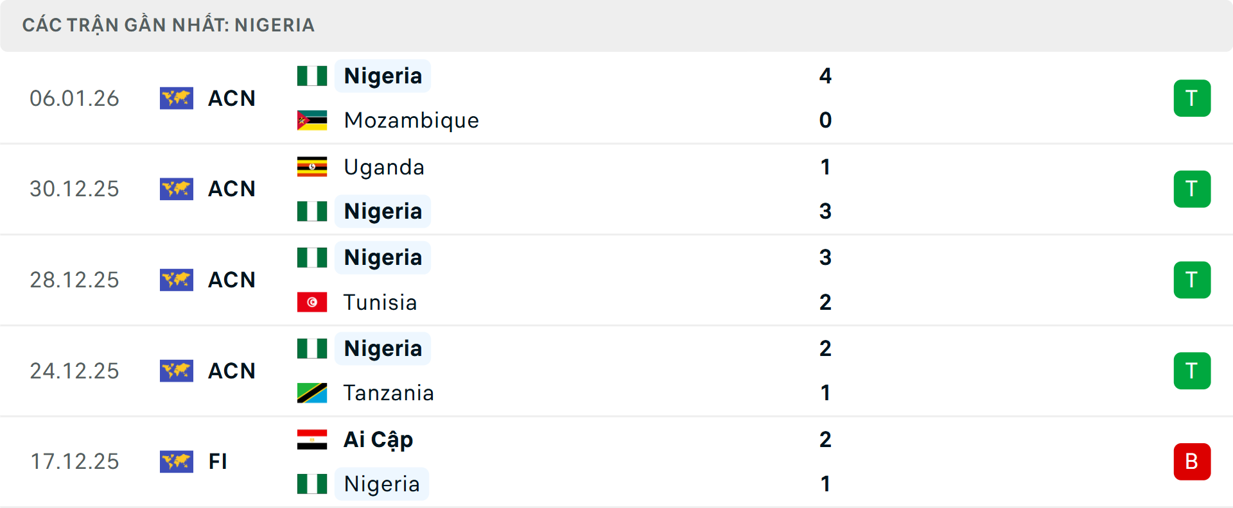
Task: Select the ACN label beside 30.12.25
Action: pos(231,189)
